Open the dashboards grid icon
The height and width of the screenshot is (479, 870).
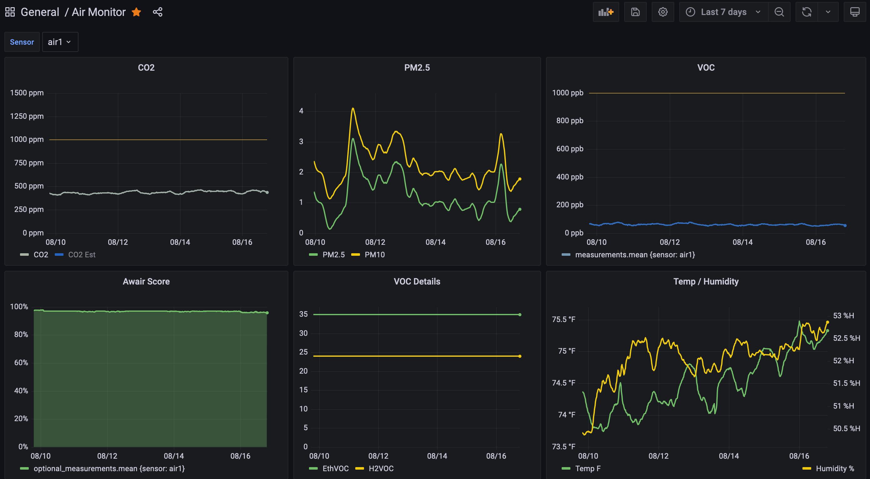10,12
